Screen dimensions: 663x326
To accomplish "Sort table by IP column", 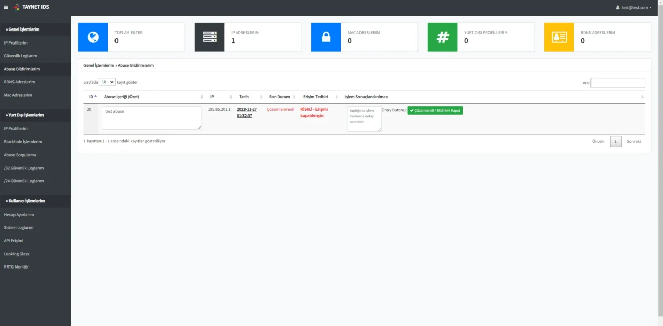I will (220, 97).
